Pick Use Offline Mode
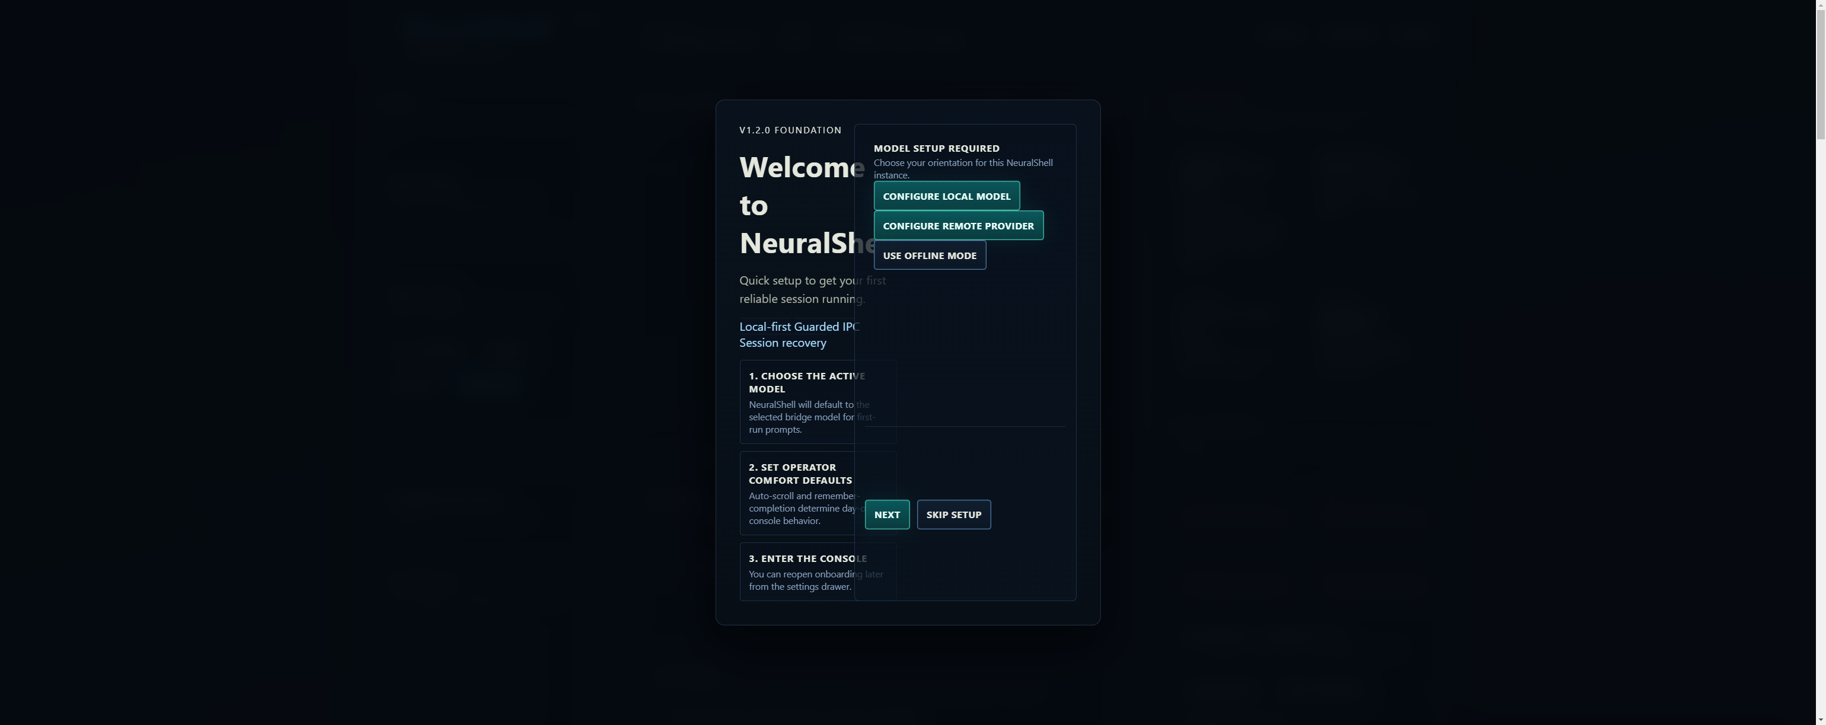The width and height of the screenshot is (1826, 725). pyautogui.click(x=930, y=255)
